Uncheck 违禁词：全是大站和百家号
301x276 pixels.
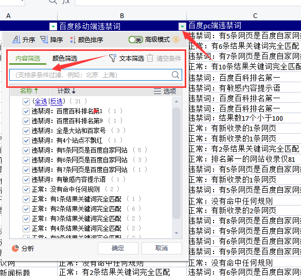coord(26,131)
